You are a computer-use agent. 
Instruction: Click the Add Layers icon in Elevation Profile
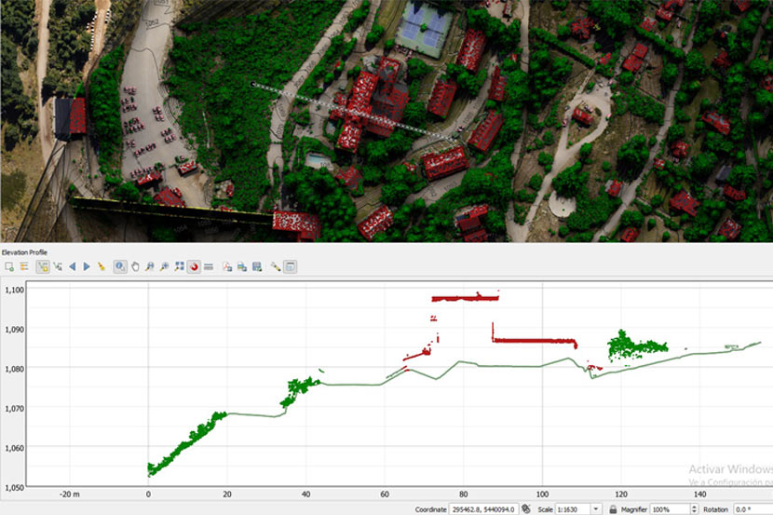click(x=9, y=266)
